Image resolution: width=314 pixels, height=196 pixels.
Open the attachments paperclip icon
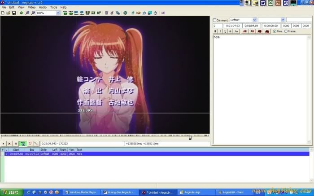(118, 13)
